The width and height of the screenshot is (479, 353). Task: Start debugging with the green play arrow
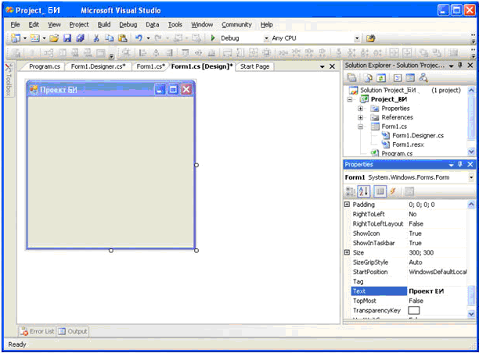coord(213,38)
